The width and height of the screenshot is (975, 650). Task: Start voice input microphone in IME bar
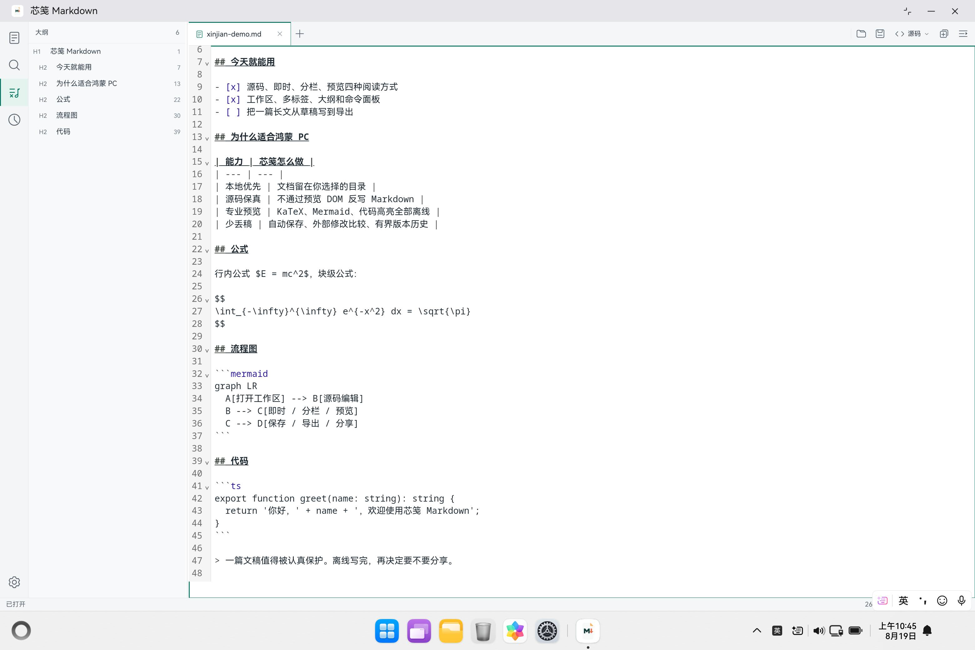(x=962, y=600)
